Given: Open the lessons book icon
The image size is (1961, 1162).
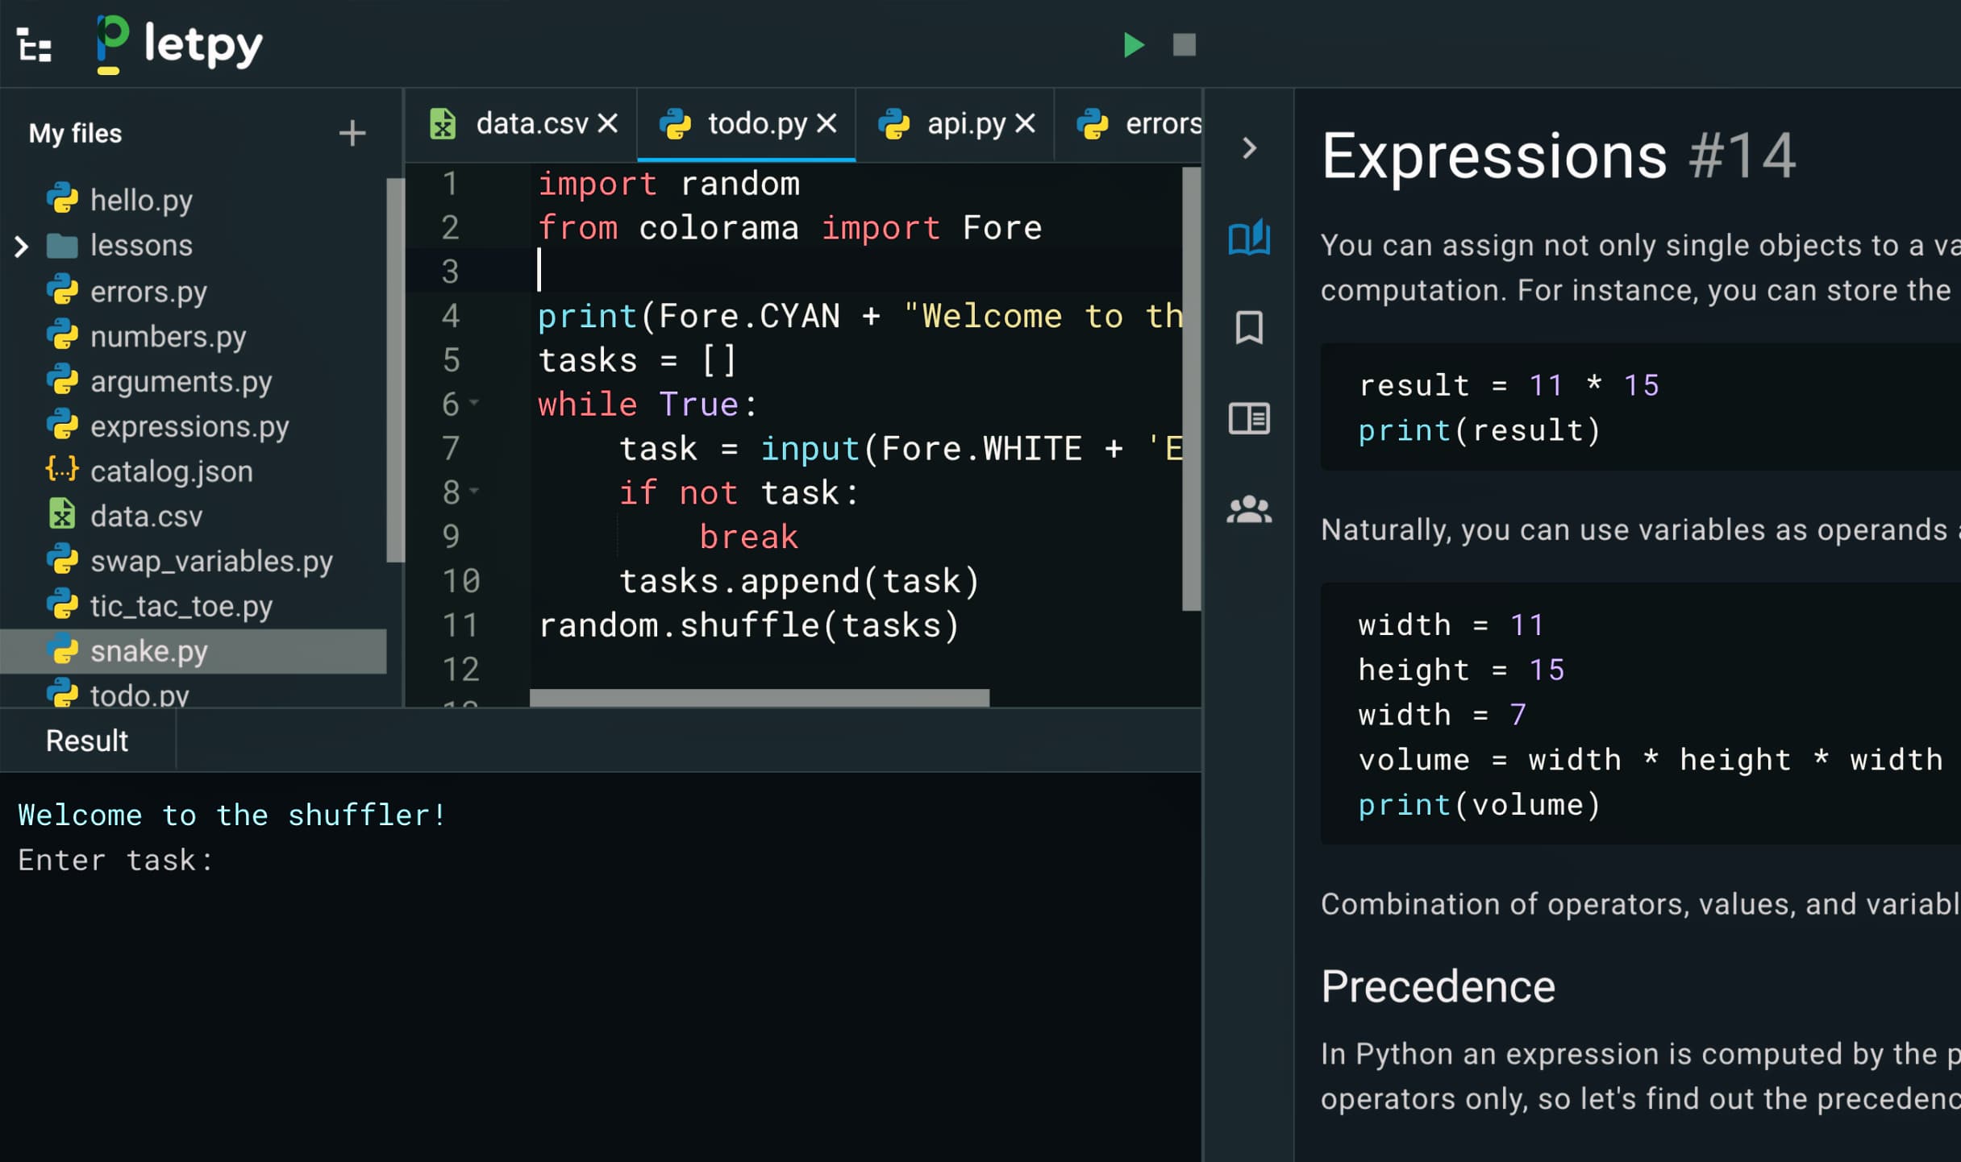Looking at the screenshot, I should [x=1248, y=239].
